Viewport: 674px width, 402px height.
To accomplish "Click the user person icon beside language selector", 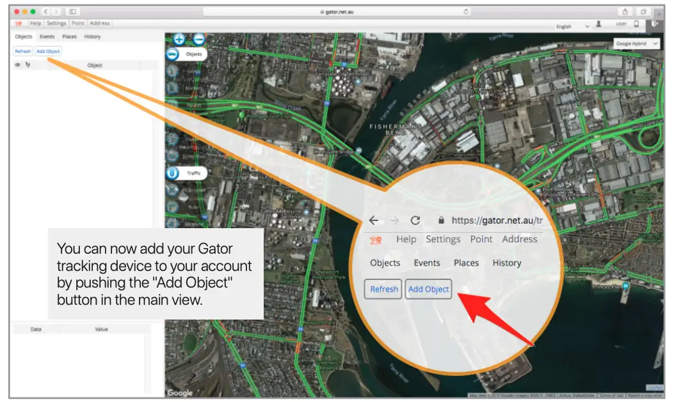I will coord(598,24).
